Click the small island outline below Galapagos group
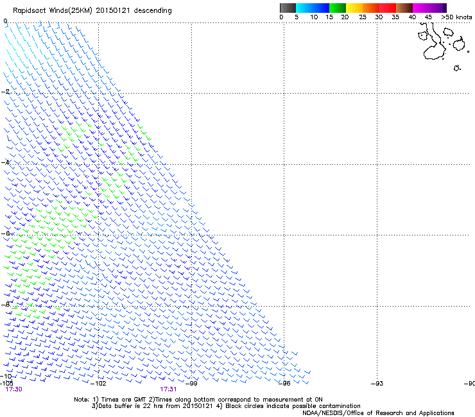The image size is (475, 417). point(457,68)
